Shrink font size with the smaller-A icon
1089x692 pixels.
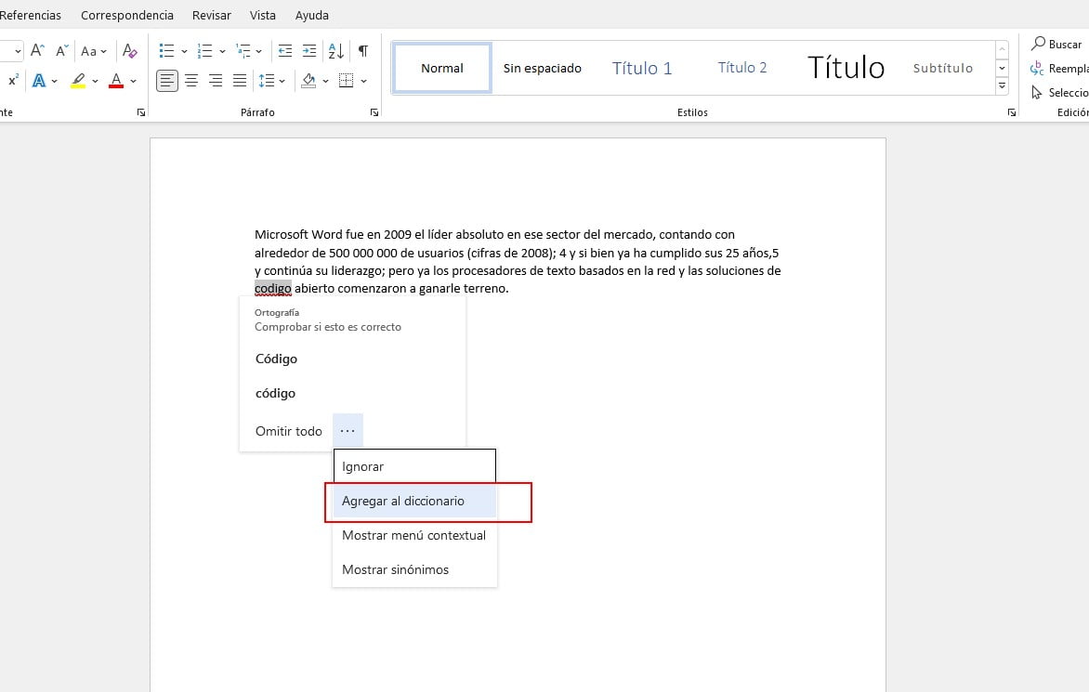click(x=62, y=51)
